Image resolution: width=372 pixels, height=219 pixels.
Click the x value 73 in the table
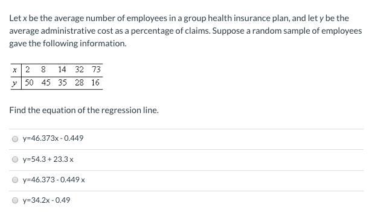coord(96,69)
